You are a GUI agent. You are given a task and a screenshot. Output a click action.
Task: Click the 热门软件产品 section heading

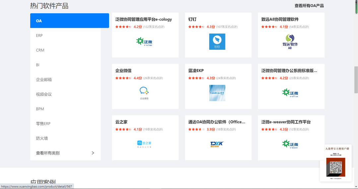(x=49, y=6)
